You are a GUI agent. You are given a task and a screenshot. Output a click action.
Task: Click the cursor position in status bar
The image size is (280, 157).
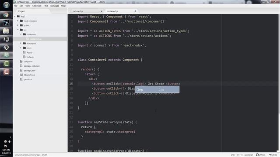click(45, 155)
